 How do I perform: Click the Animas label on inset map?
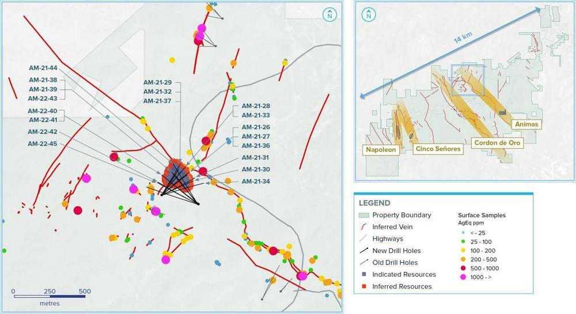pyautogui.click(x=527, y=124)
